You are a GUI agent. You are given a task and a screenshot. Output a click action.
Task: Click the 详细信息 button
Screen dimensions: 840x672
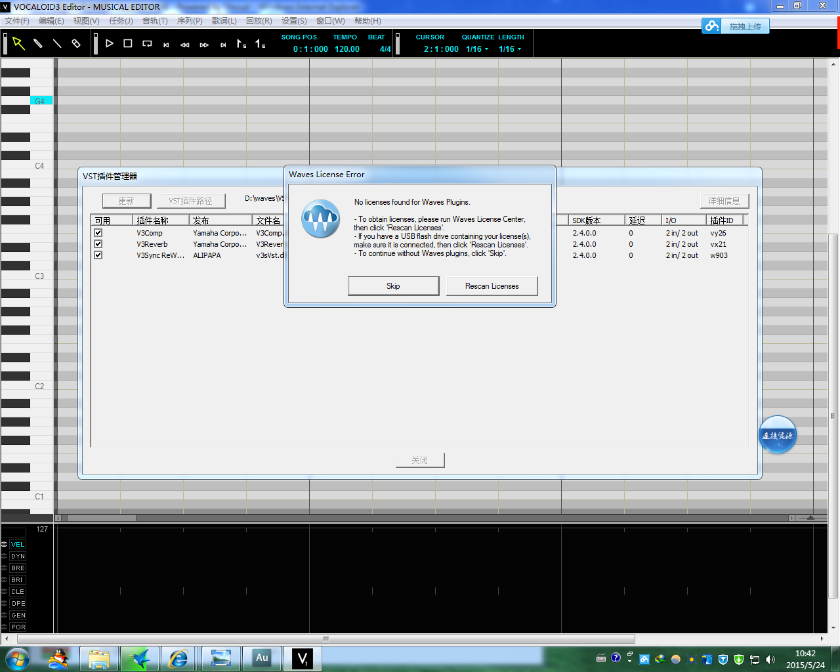[x=724, y=201]
